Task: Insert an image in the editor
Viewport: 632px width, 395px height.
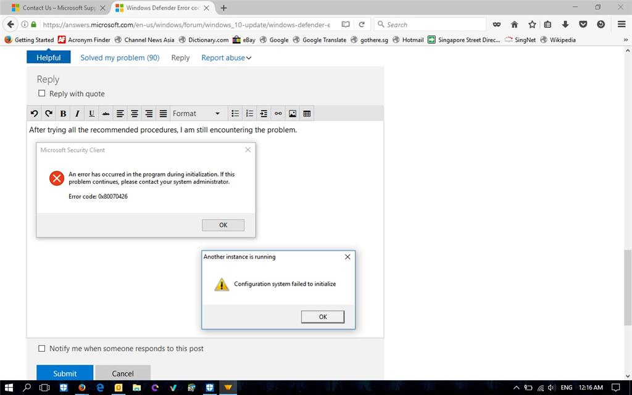Action: coord(293,113)
